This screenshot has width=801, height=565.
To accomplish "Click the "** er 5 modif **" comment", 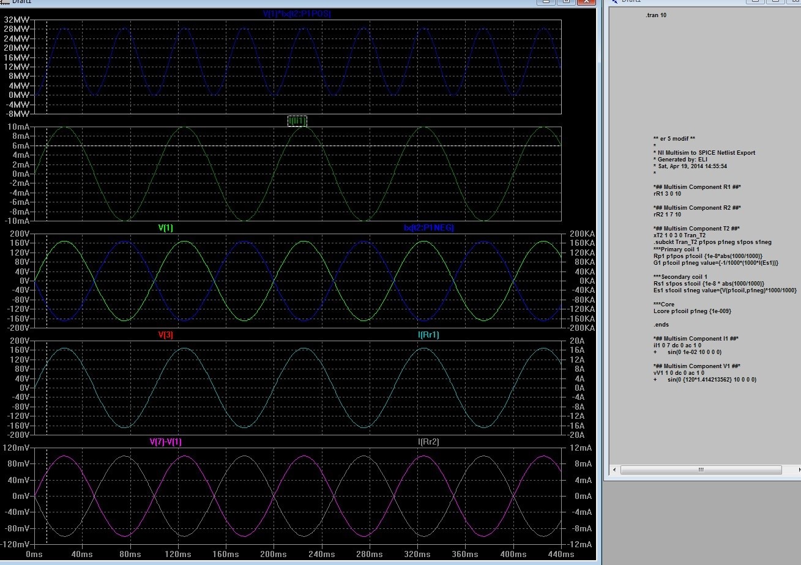I will tap(674, 139).
